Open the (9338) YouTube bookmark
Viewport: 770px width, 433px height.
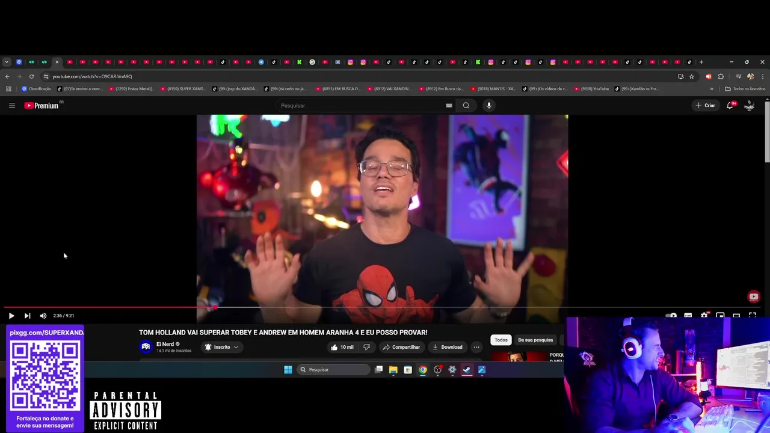(x=591, y=89)
